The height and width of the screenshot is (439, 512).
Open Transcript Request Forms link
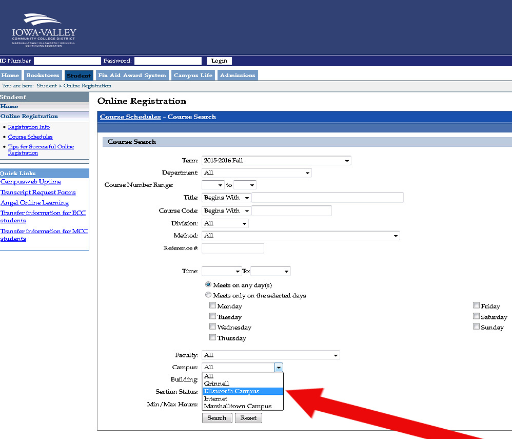[x=38, y=193]
